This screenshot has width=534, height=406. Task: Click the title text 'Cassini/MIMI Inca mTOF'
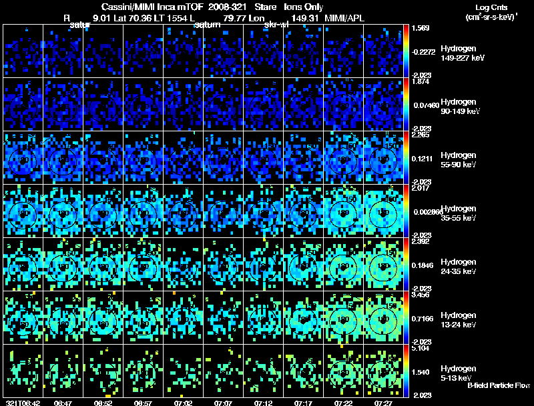pos(153,7)
